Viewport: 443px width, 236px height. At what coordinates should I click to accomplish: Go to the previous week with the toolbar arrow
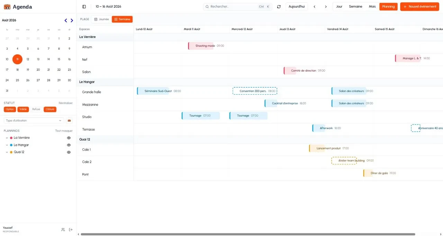(x=314, y=7)
